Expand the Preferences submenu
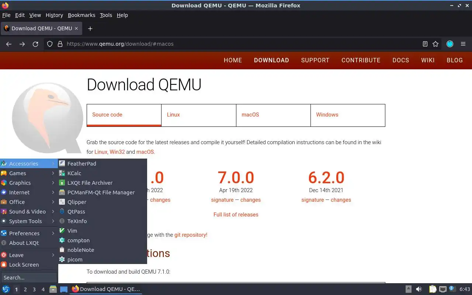This screenshot has height=295, width=472. pos(29,233)
